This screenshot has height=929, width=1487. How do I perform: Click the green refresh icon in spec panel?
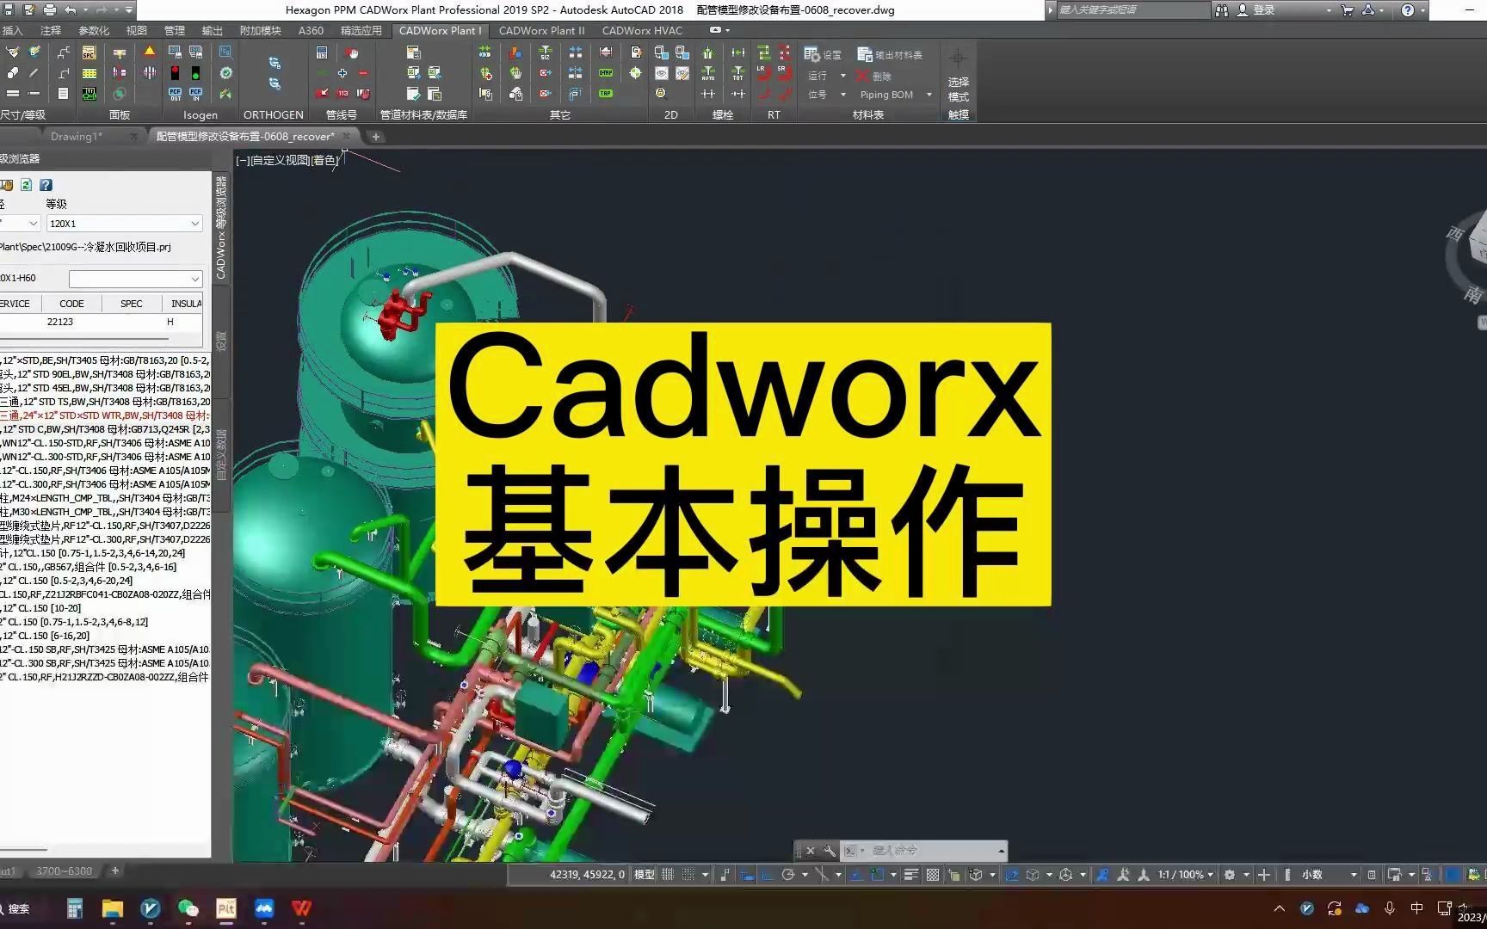[27, 185]
